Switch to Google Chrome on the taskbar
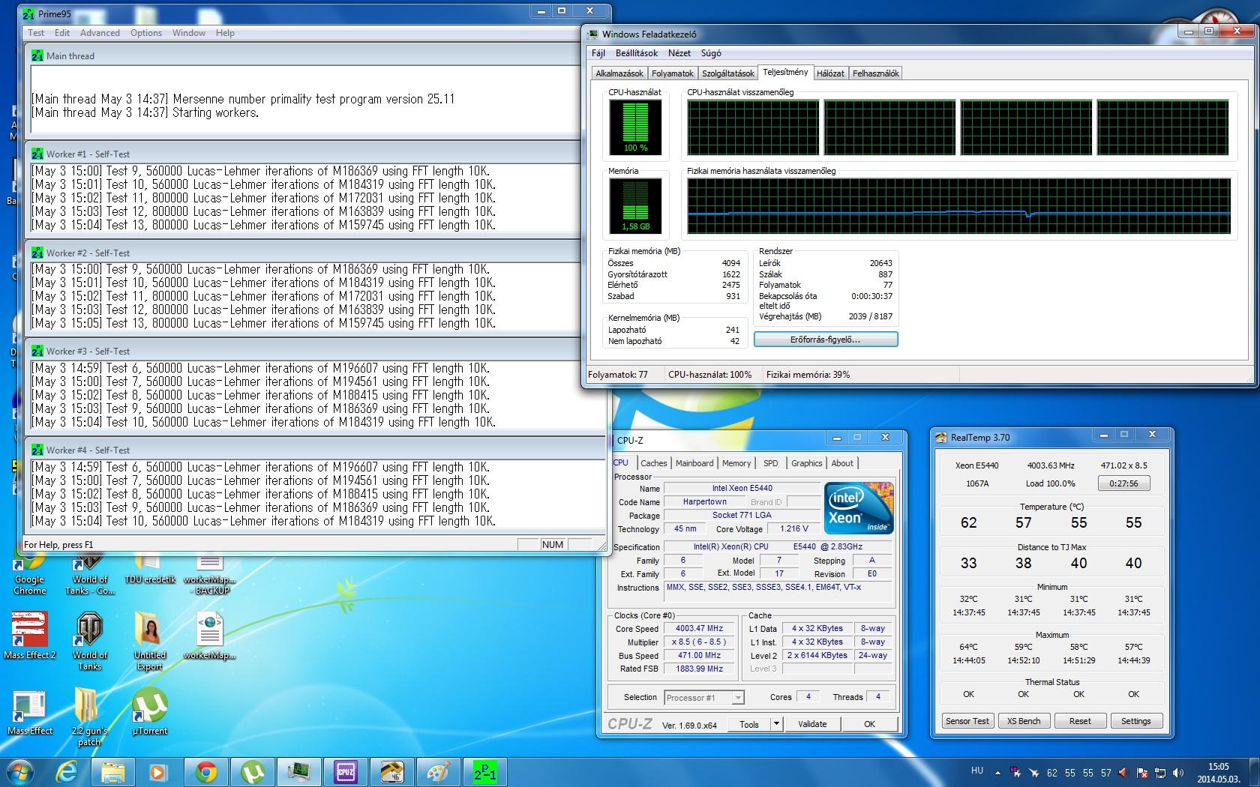Viewport: 1260px width, 787px height. click(x=206, y=771)
